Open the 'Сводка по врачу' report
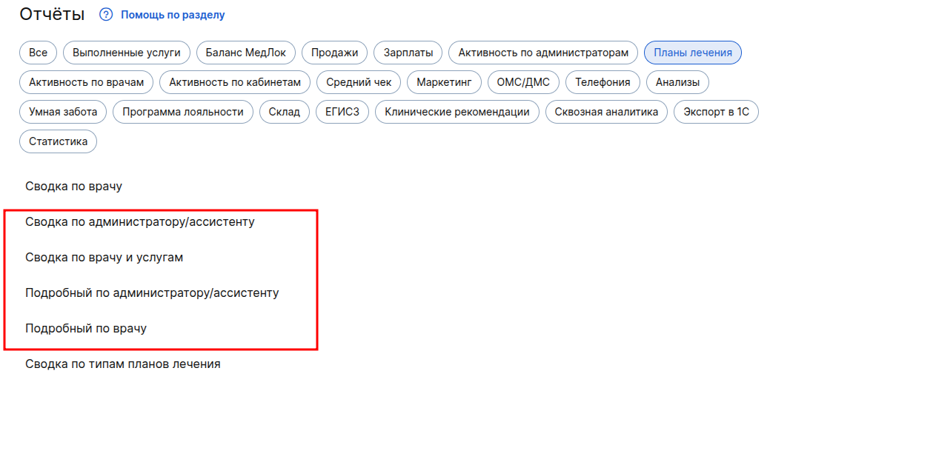The width and height of the screenshot is (936, 465). pyautogui.click(x=73, y=187)
